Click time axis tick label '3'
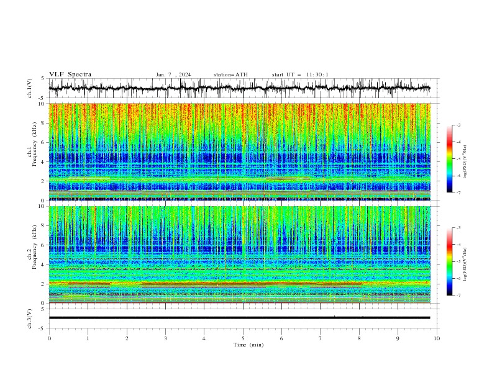This screenshot has width=492, height=380. 165,338
